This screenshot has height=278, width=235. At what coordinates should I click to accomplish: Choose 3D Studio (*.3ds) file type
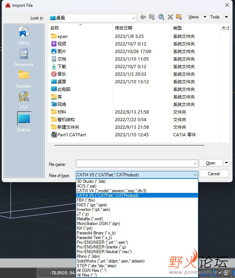click(x=137, y=181)
